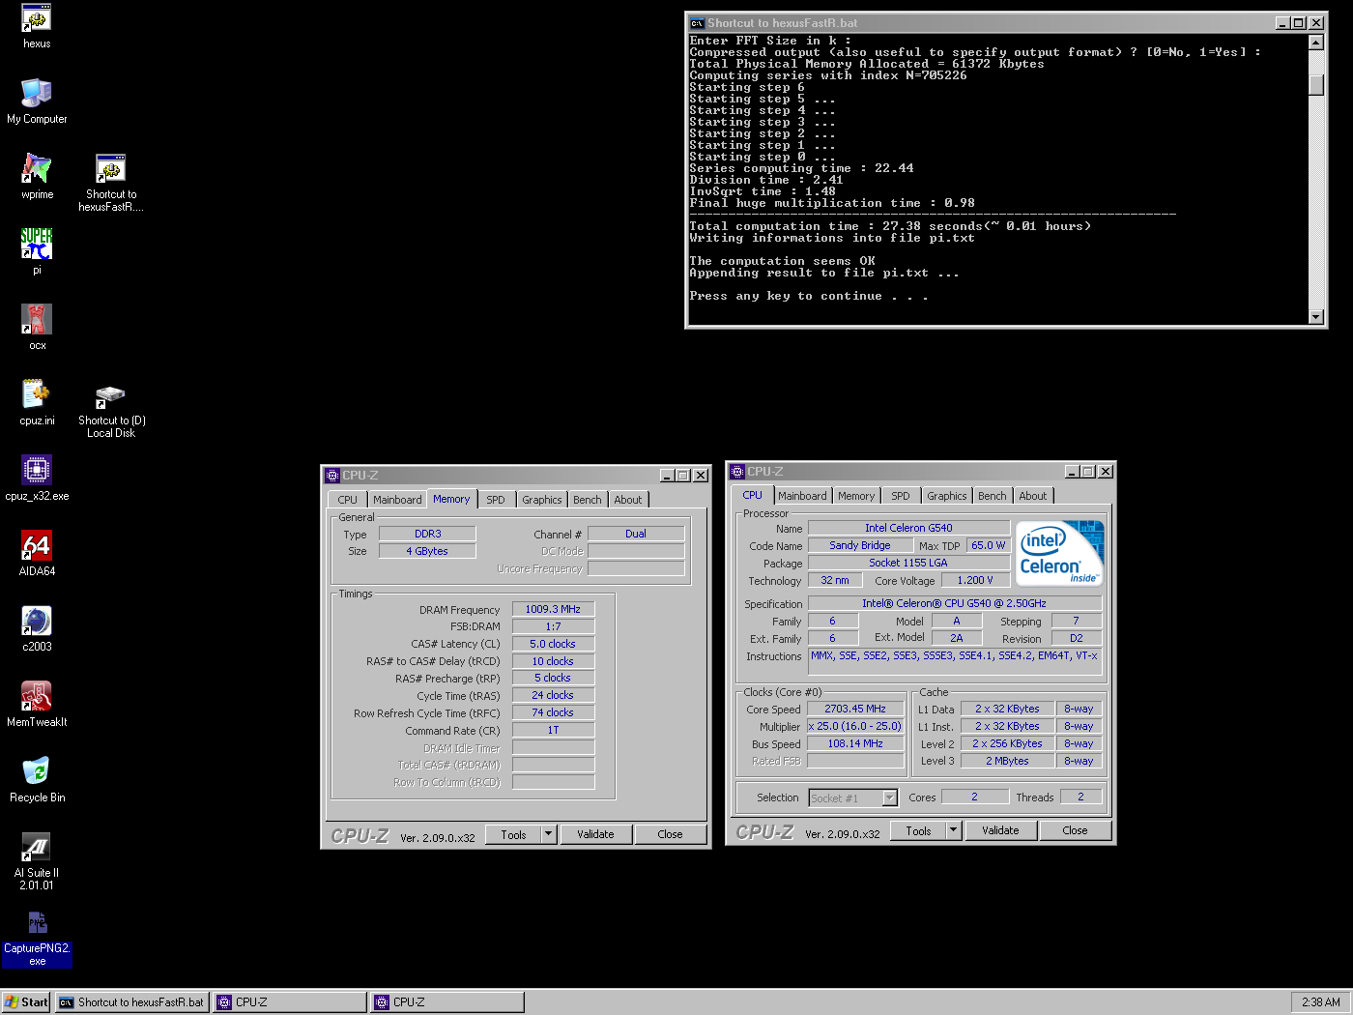Screen dimensions: 1353x1015
Task: Select the Shortcut to hexusFastR desktop icon
Action: point(111,183)
